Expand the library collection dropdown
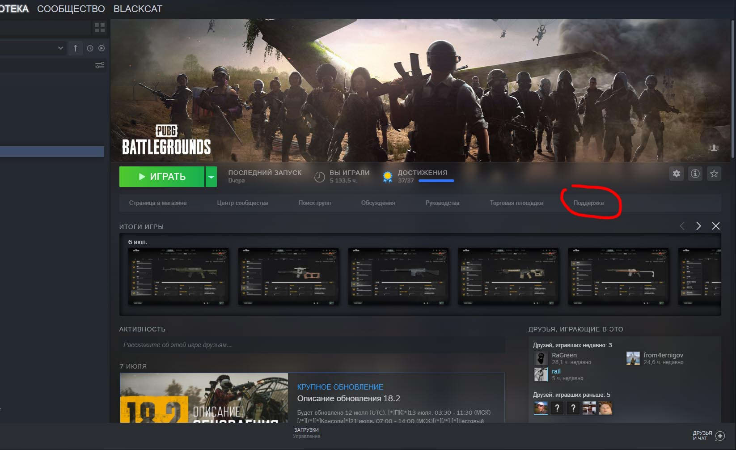The height and width of the screenshot is (450, 736). [60, 48]
